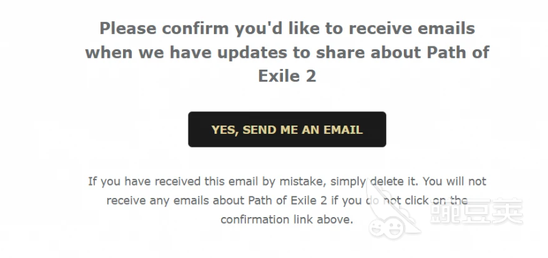This screenshot has height=258, width=548.
Task: Click the Chinese watermark text 豌豆荚
Action: click(x=476, y=211)
